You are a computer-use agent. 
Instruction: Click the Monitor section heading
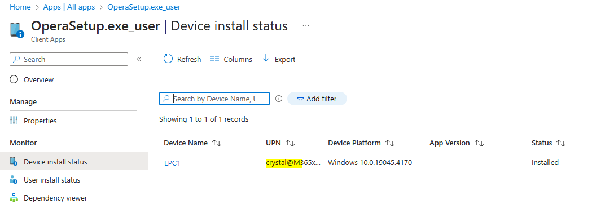click(23, 143)
